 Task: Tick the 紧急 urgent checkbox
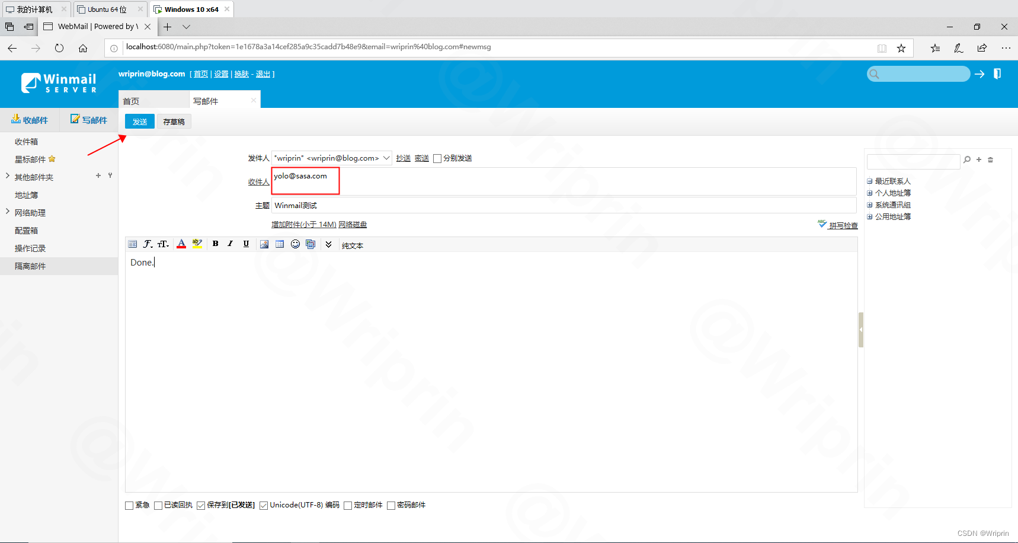(x=129, y=506)
